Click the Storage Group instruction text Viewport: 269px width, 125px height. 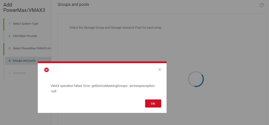tap(116, 28)
